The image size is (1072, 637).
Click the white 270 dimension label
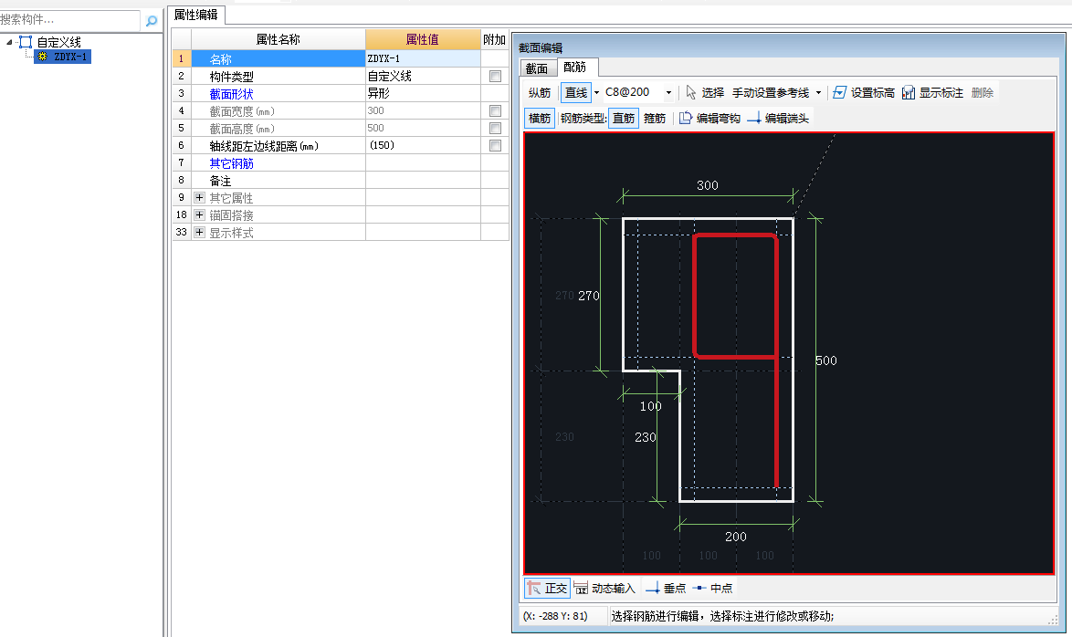(x=589, y=296)
